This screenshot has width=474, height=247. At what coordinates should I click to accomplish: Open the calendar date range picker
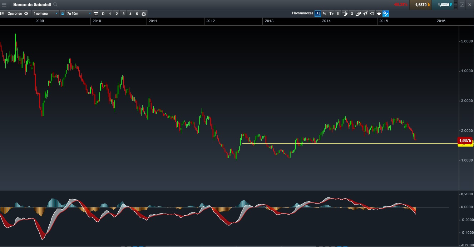(x=96, y=14)
